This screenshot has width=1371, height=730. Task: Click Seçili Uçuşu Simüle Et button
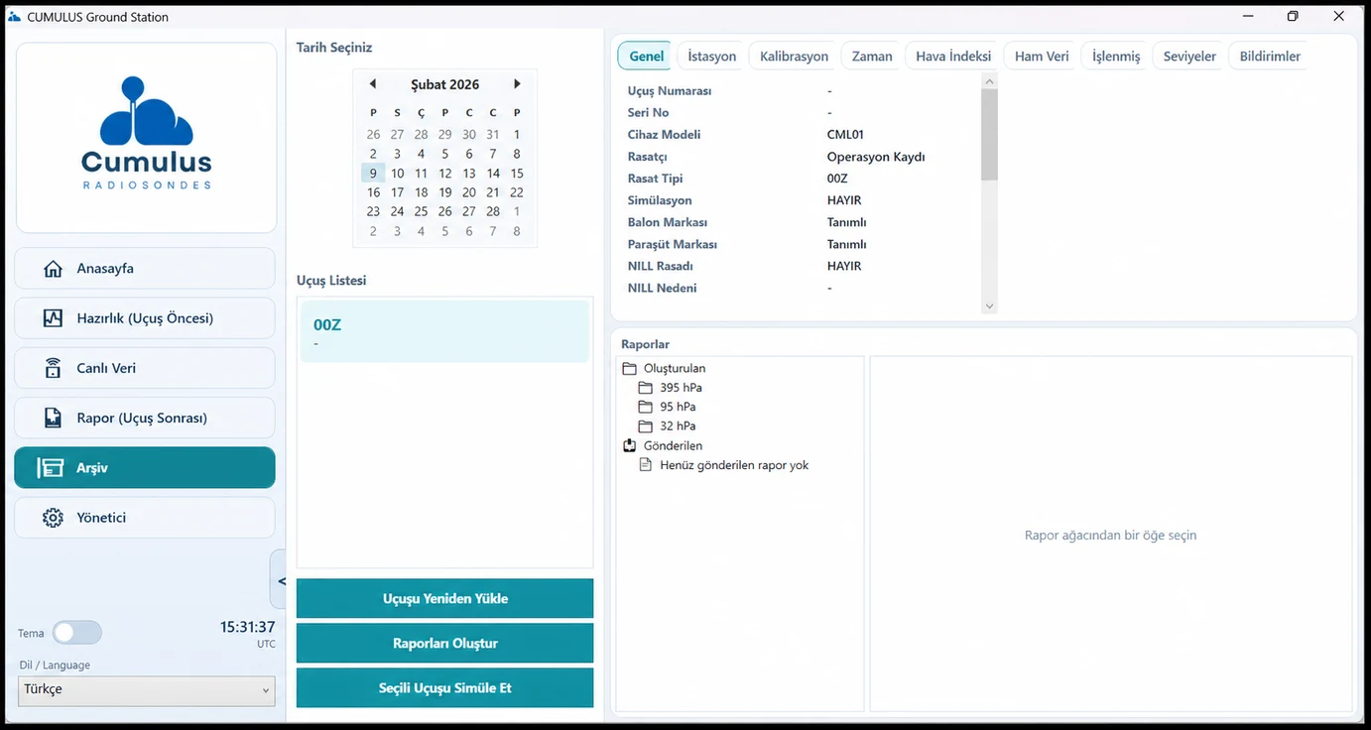[445, 688]
